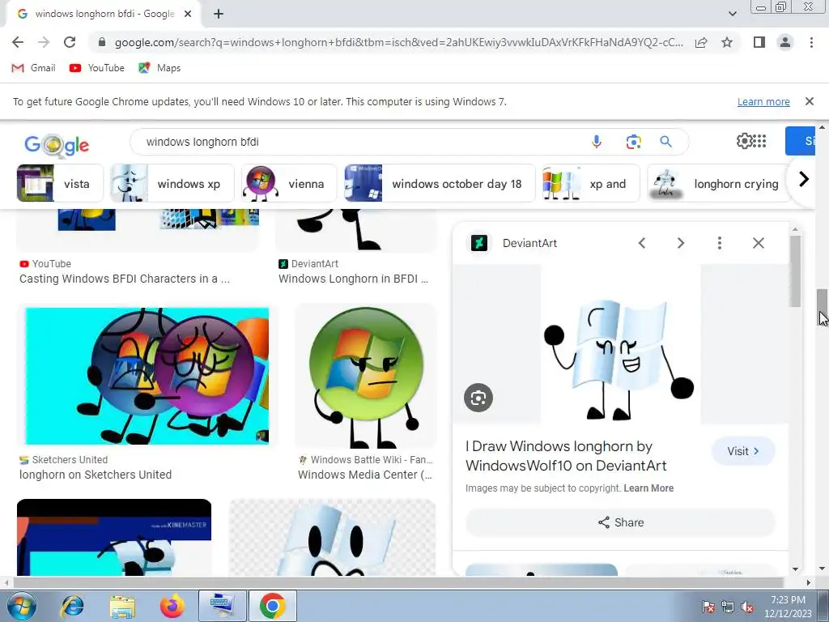This screenshot has width=829, height=622.
Task: Click the Action Center flag icon
Action: (x=708, y=607)
